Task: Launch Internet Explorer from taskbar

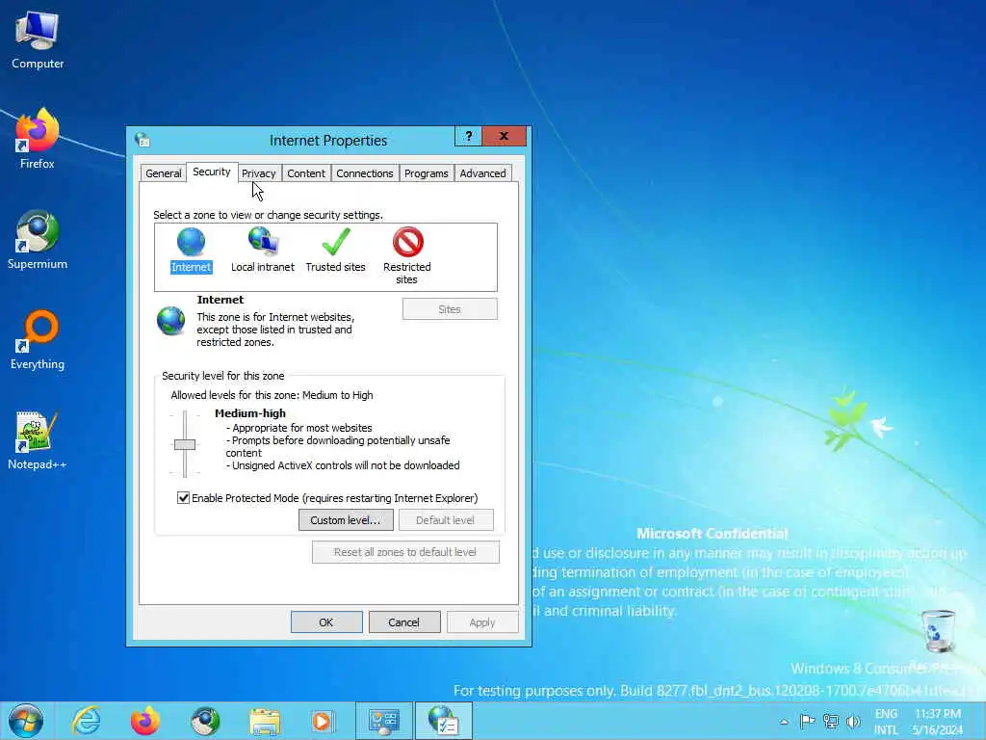Action: [86, 721]
